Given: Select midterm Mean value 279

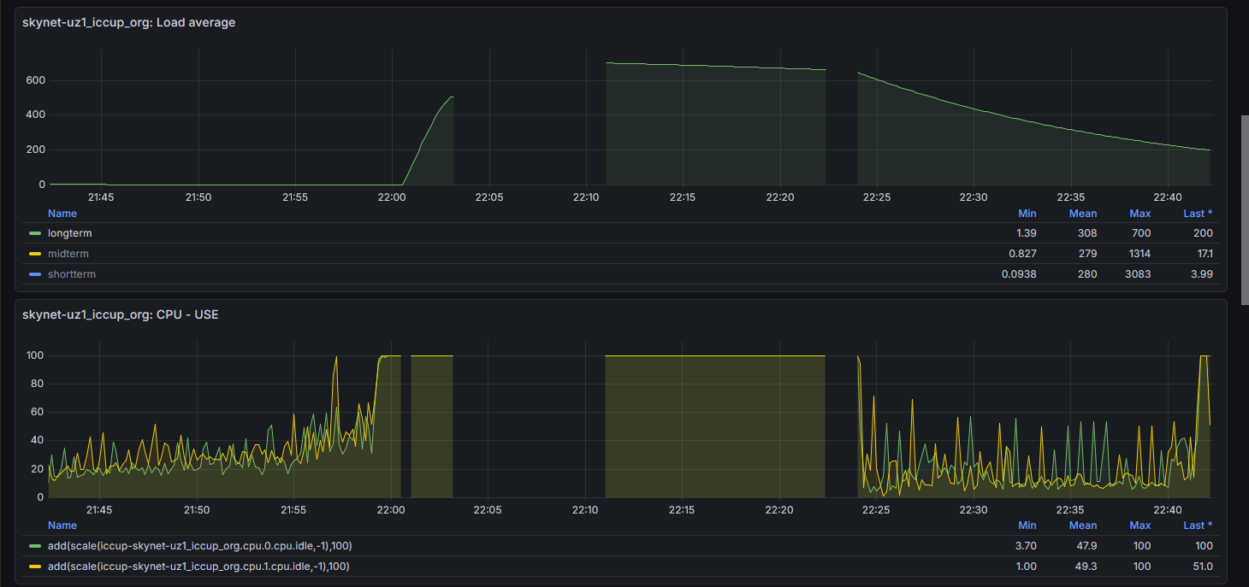Looking at the screenshot, I should (x=1087, y=254).
